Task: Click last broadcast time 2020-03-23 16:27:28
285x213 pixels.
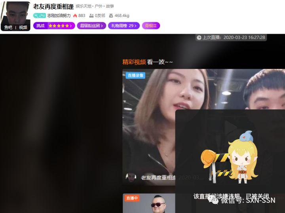Action: 244,38
